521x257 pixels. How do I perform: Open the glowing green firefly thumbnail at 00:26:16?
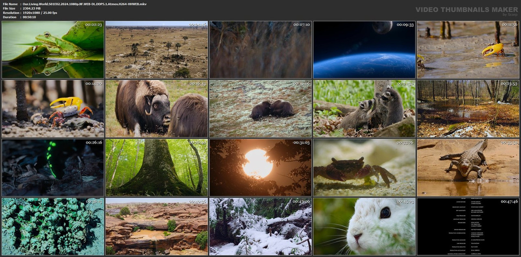point(53,168)
